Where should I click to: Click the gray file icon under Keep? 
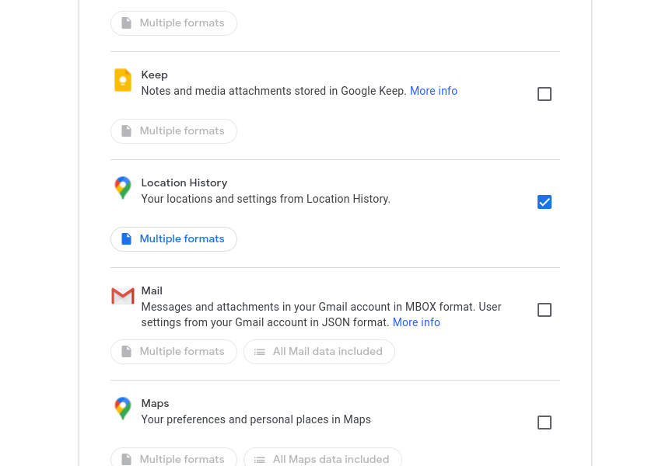click(x=126, y=130)
